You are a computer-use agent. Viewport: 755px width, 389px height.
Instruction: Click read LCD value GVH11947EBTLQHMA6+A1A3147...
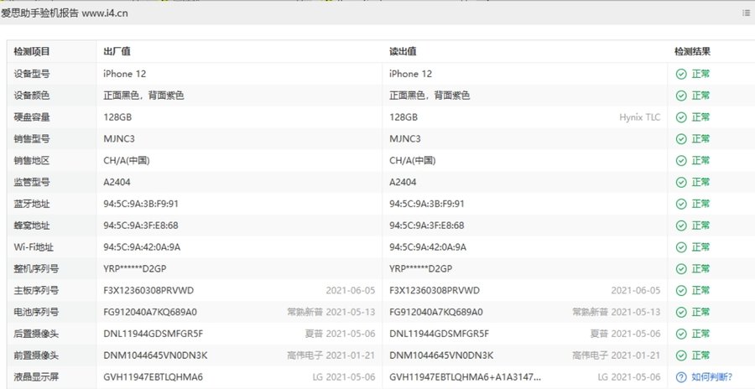coord(465,377)
